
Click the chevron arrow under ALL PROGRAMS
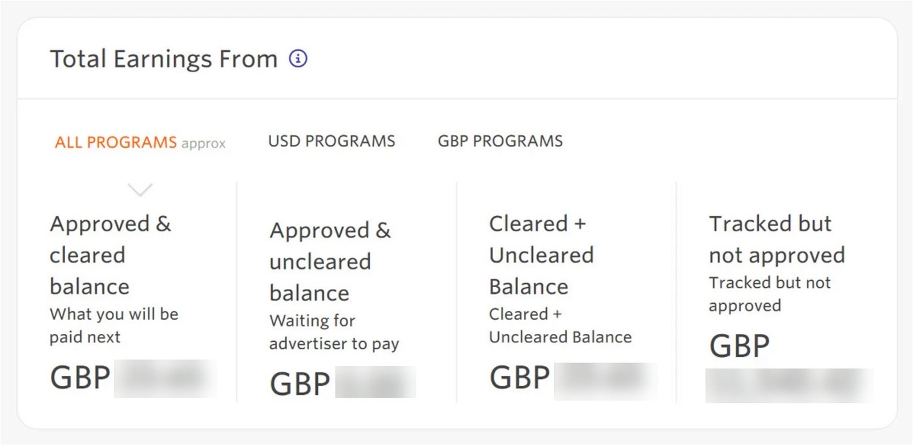140,189
